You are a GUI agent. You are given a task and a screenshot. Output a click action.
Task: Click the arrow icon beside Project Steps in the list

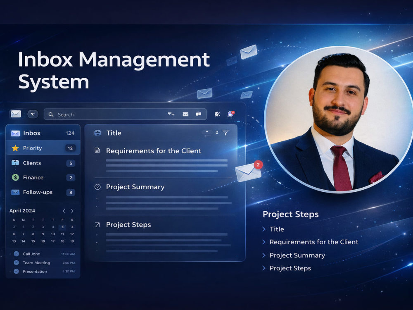coord(97,224)
